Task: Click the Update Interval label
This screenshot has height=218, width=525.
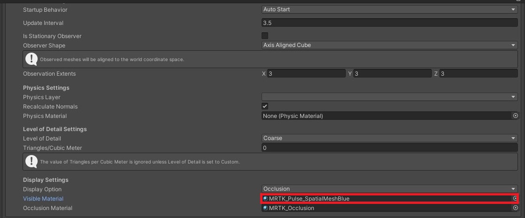Action: (43, 23)
